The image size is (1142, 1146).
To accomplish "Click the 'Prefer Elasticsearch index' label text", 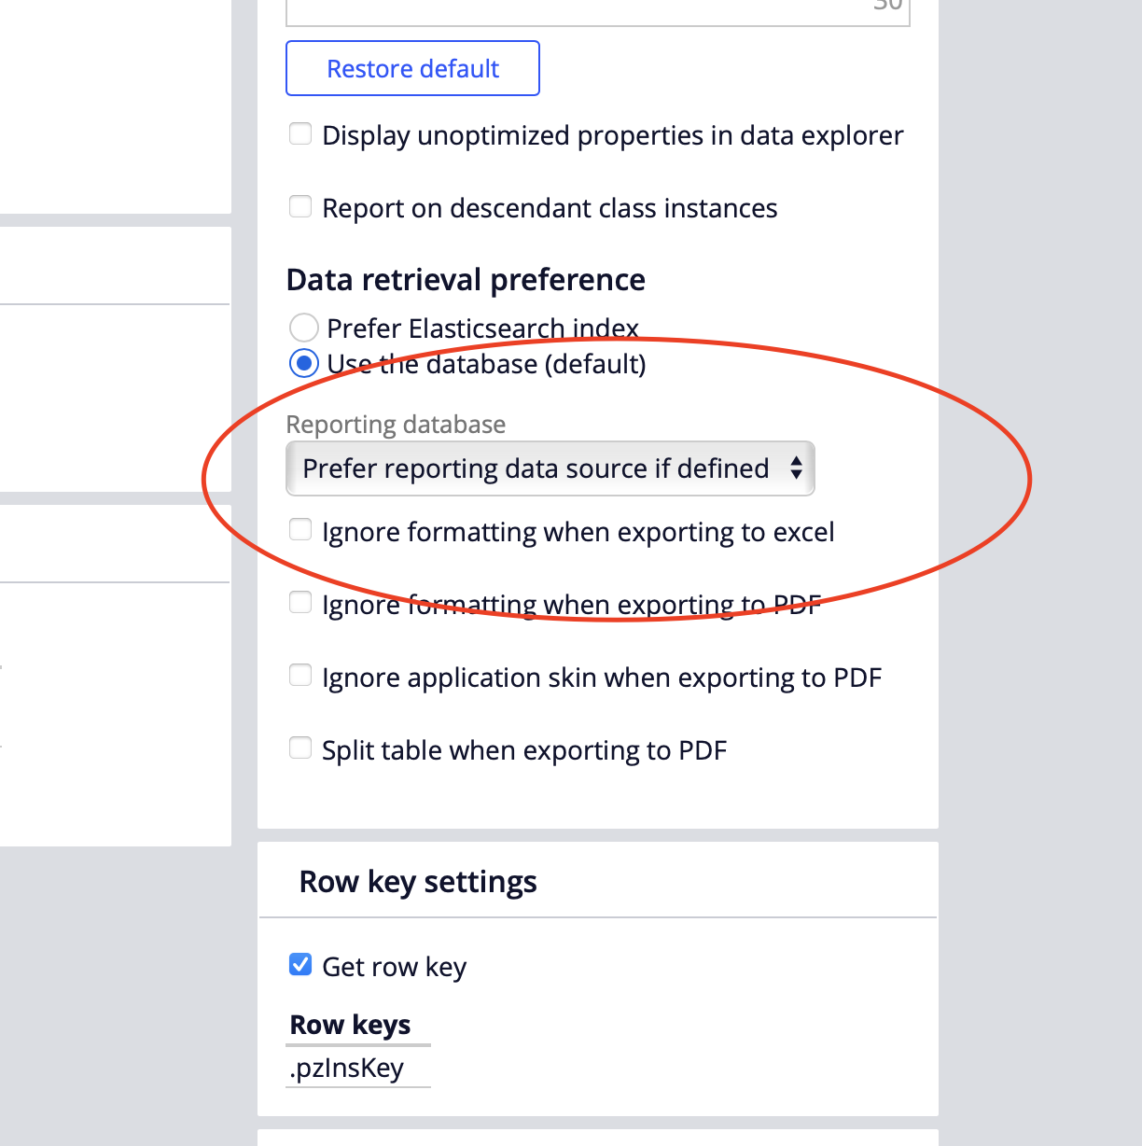I will click(x=482, y=328).
